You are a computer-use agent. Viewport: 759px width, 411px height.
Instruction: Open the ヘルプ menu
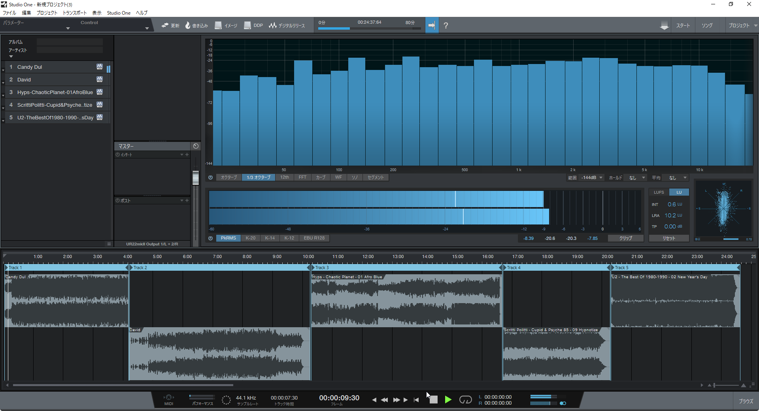pos(142,13)
